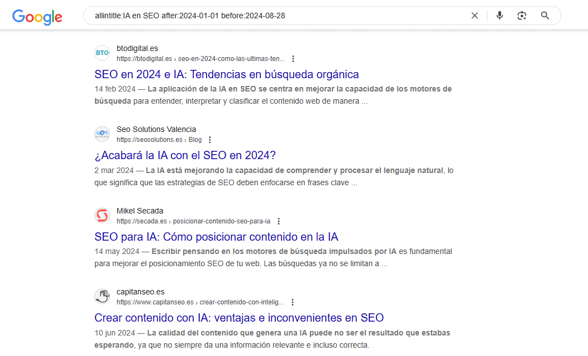Click the '14 feb 2024' snippet date
Viewport: 588px width, 356px height.
coord(115,89)
